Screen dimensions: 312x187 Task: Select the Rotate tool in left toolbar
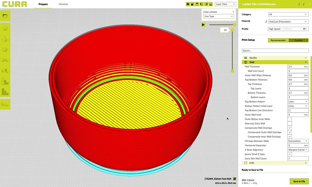pos(5,50)
